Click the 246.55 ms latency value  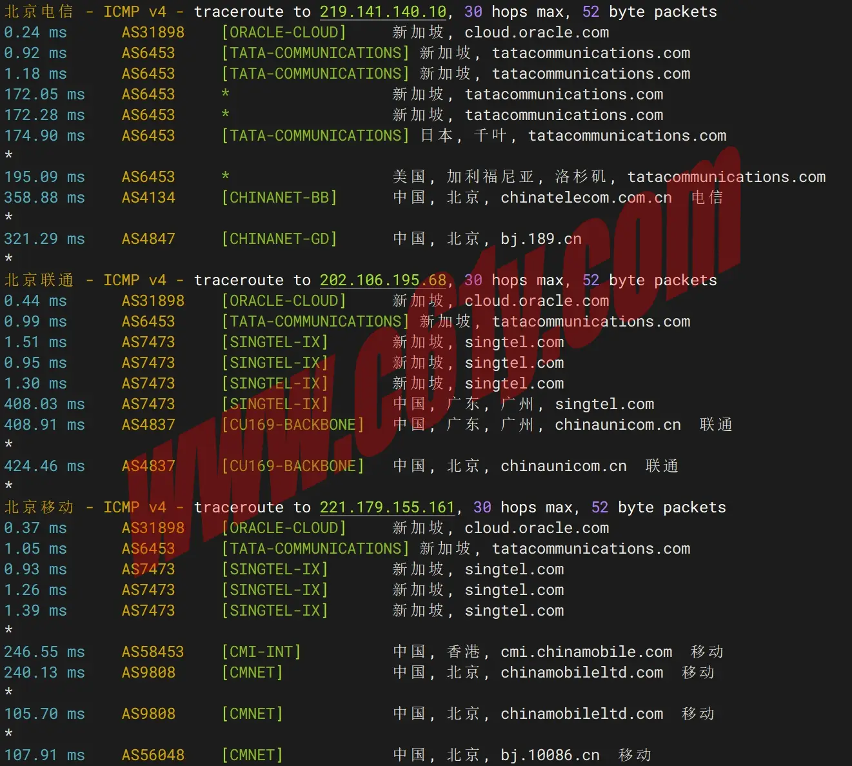[45, 652]
